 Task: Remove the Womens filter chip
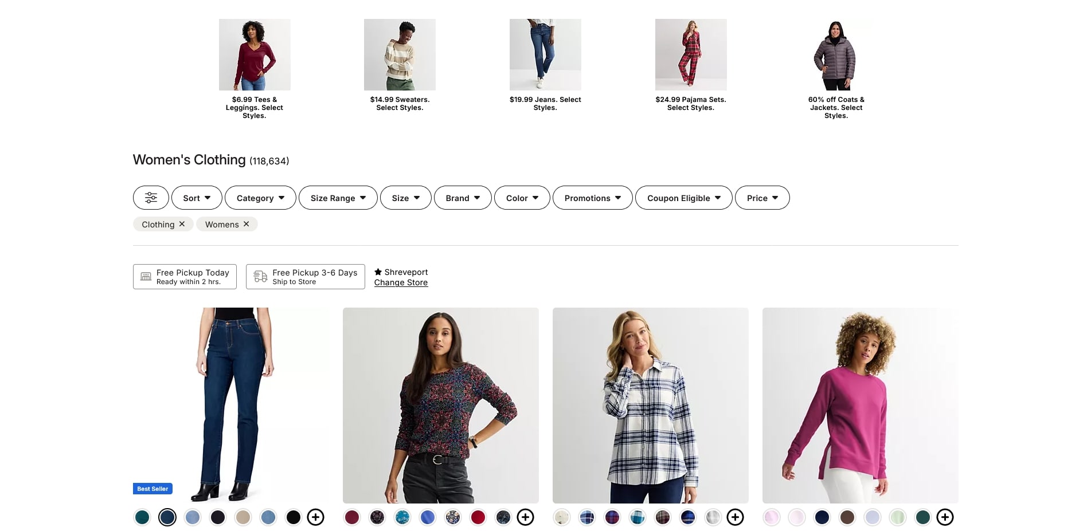pyautogui.click(x=246, y=224)
